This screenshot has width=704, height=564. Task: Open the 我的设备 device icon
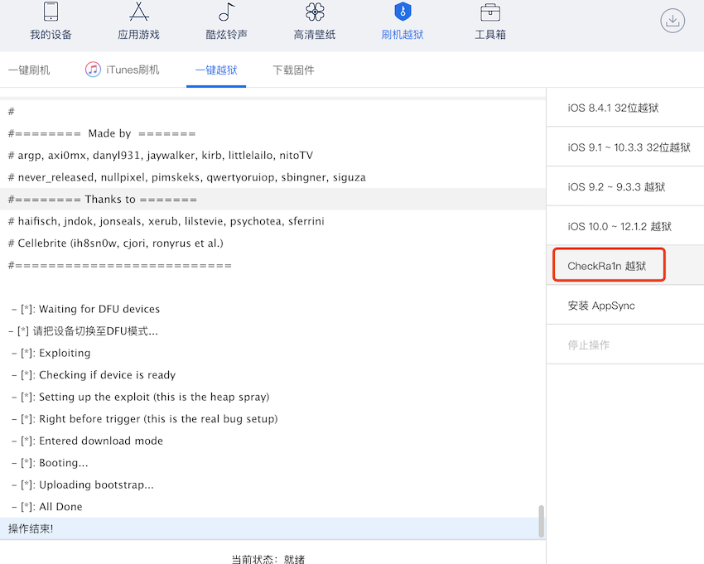point(51,12)
